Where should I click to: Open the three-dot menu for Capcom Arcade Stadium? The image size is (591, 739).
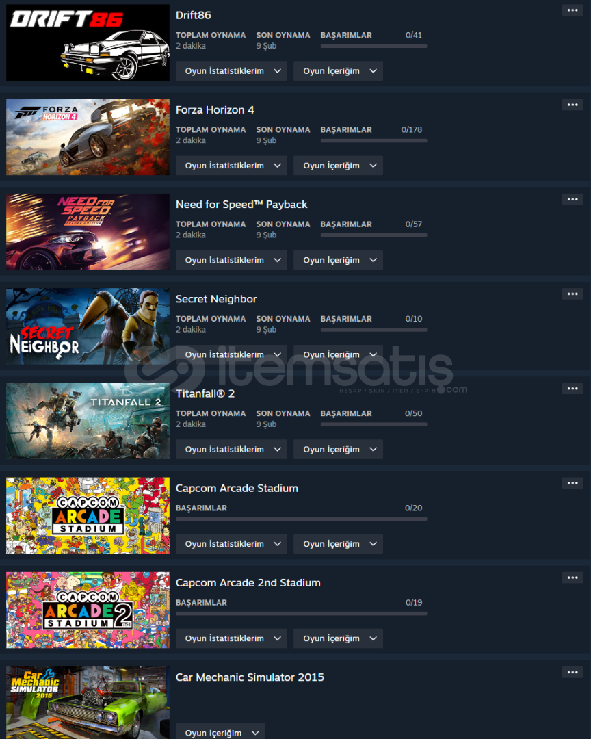pos(573,483)
